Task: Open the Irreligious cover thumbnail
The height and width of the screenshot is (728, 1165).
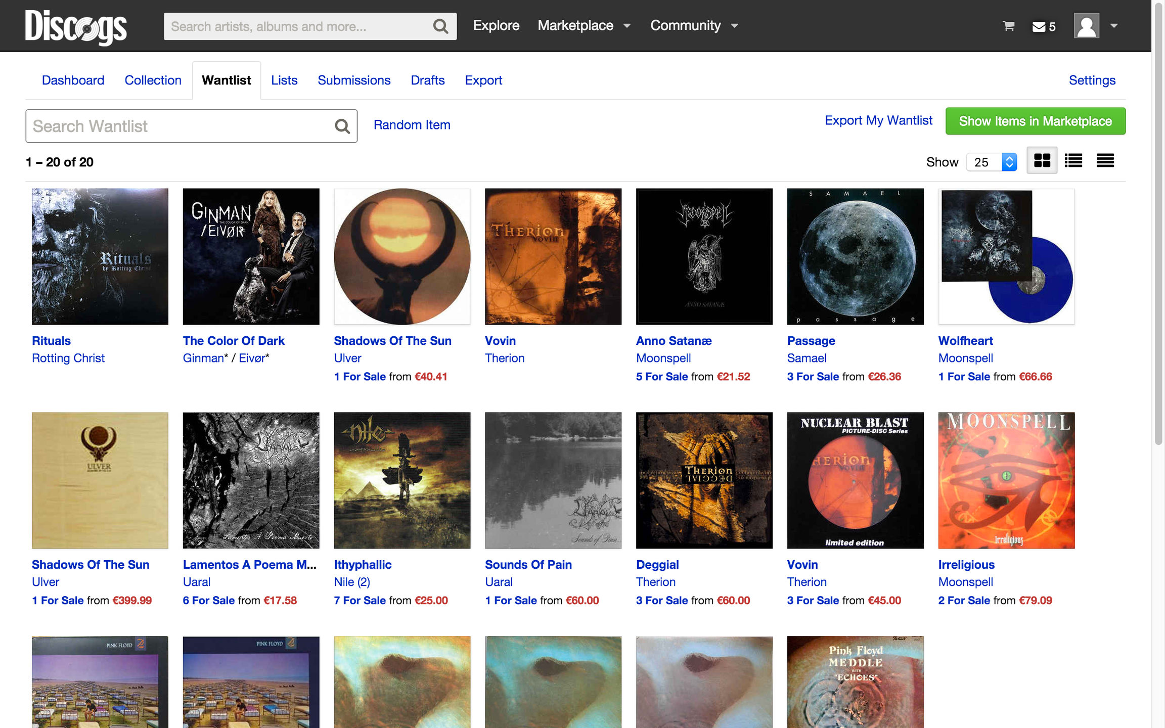Action: [1007, 480]
